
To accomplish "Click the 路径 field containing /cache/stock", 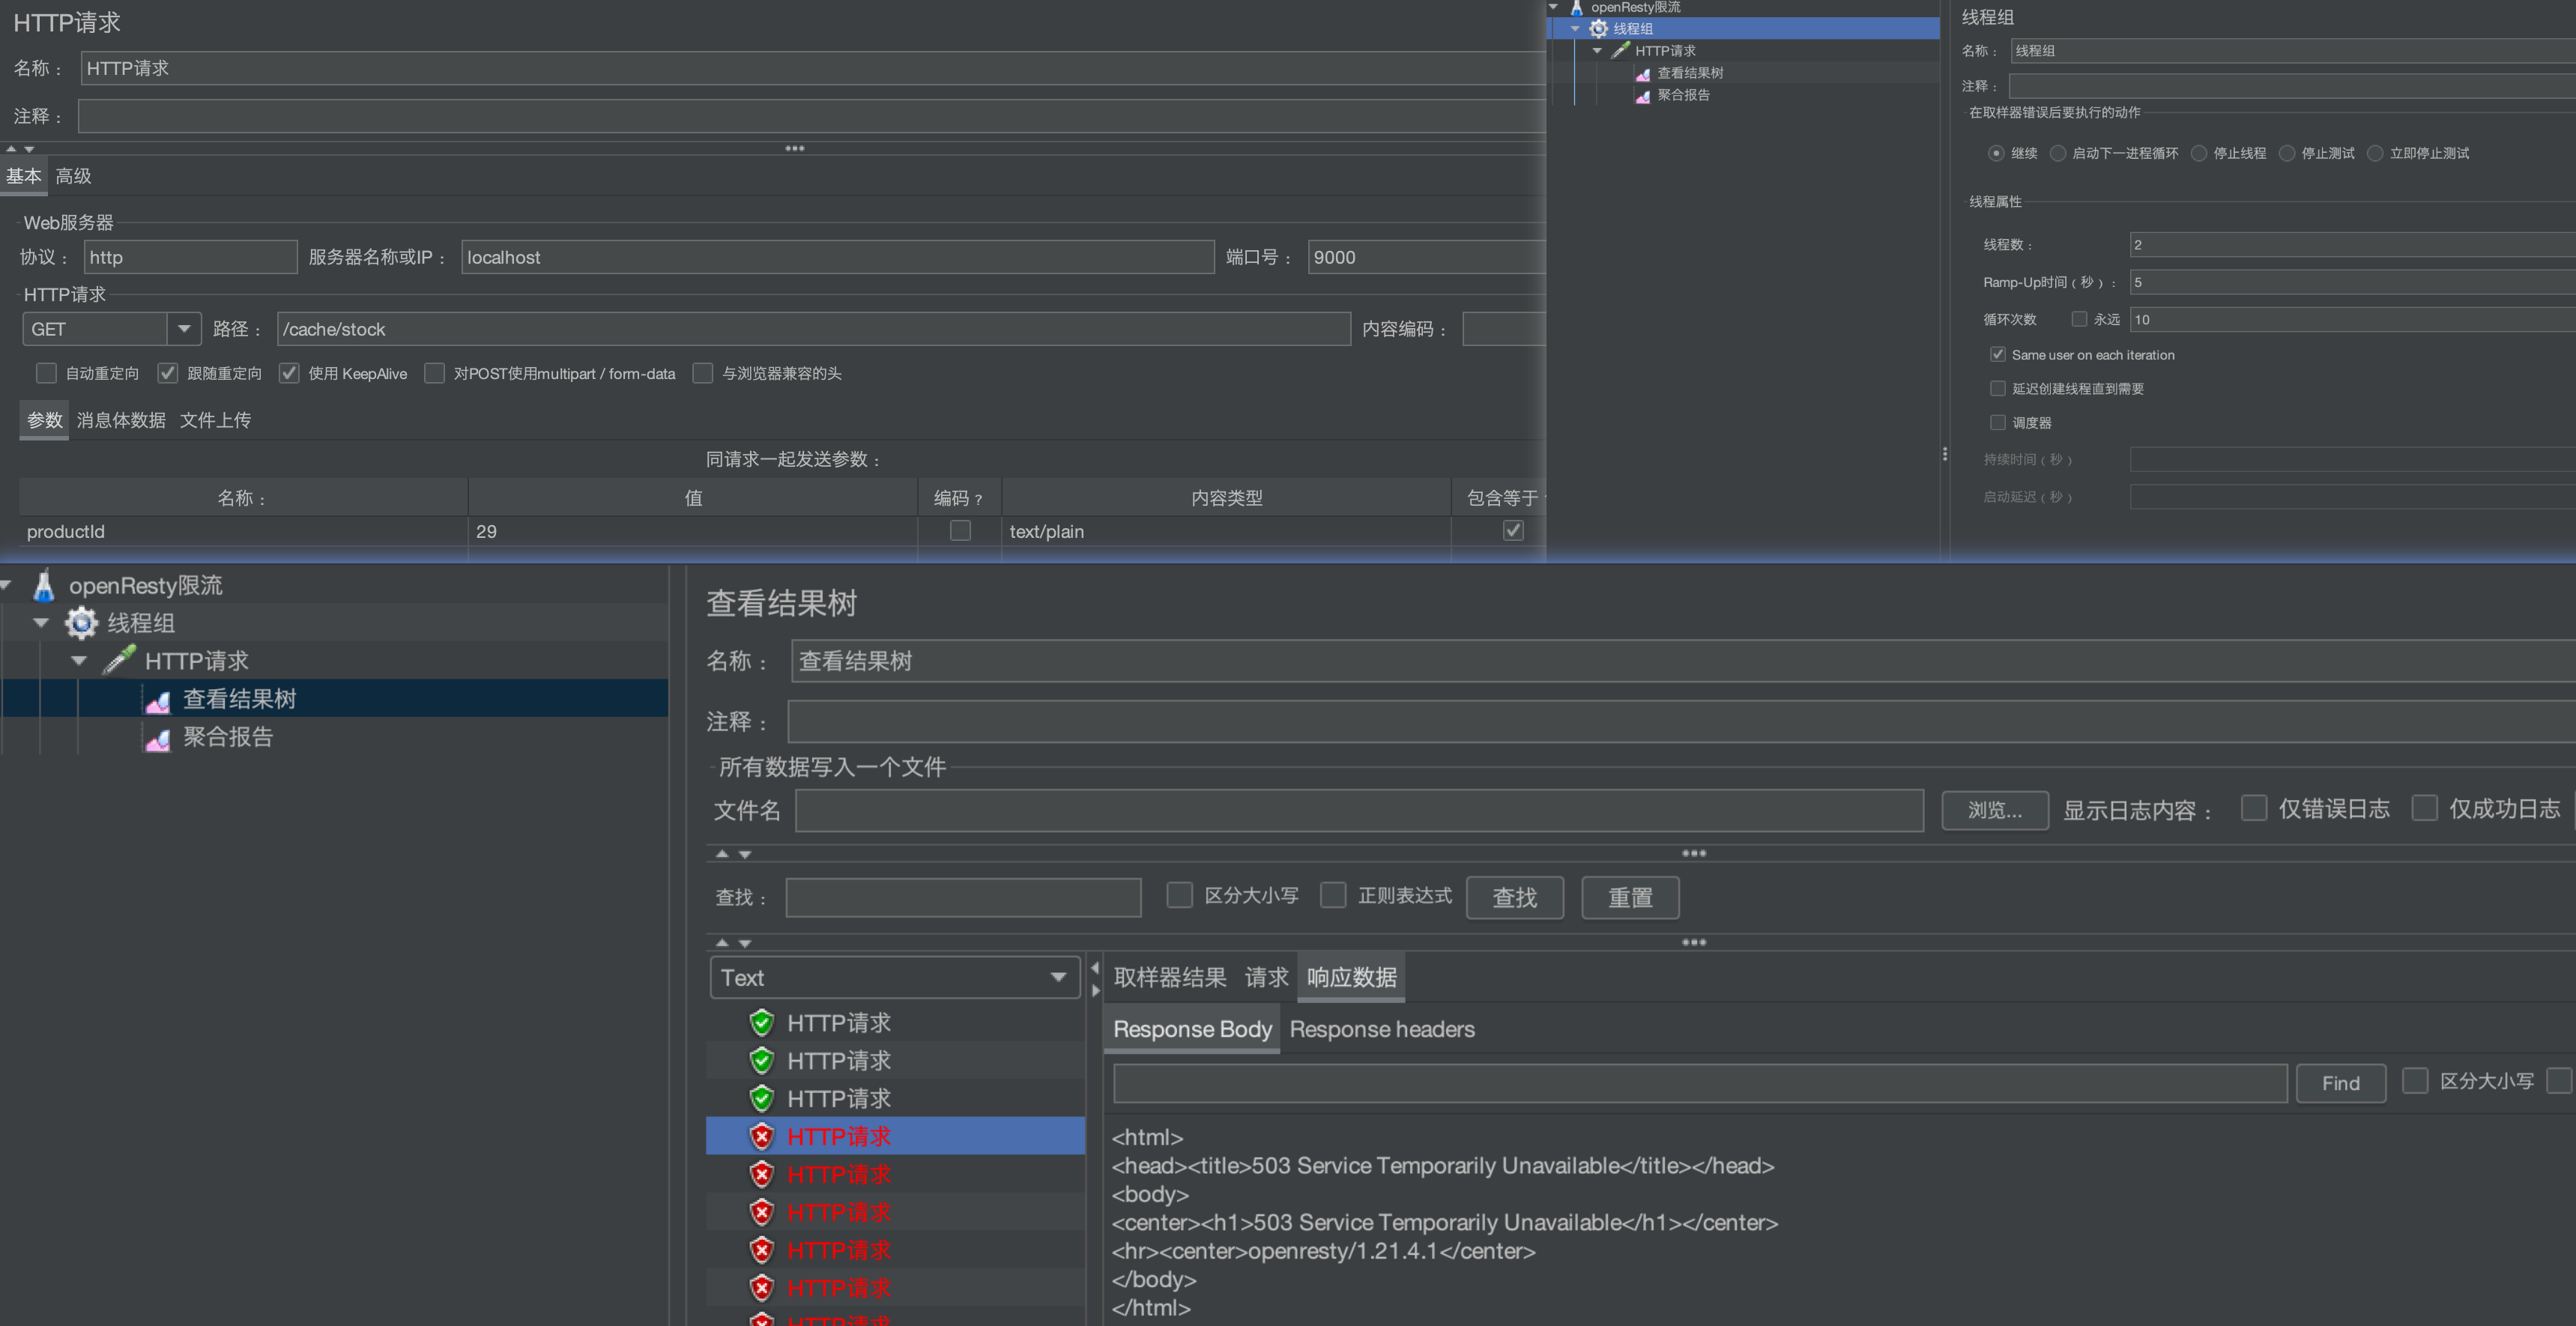I will (x=813, y=329).
